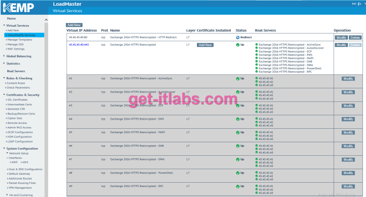Open Additional Routes page

pyautogui.click(x=20, y=179)
